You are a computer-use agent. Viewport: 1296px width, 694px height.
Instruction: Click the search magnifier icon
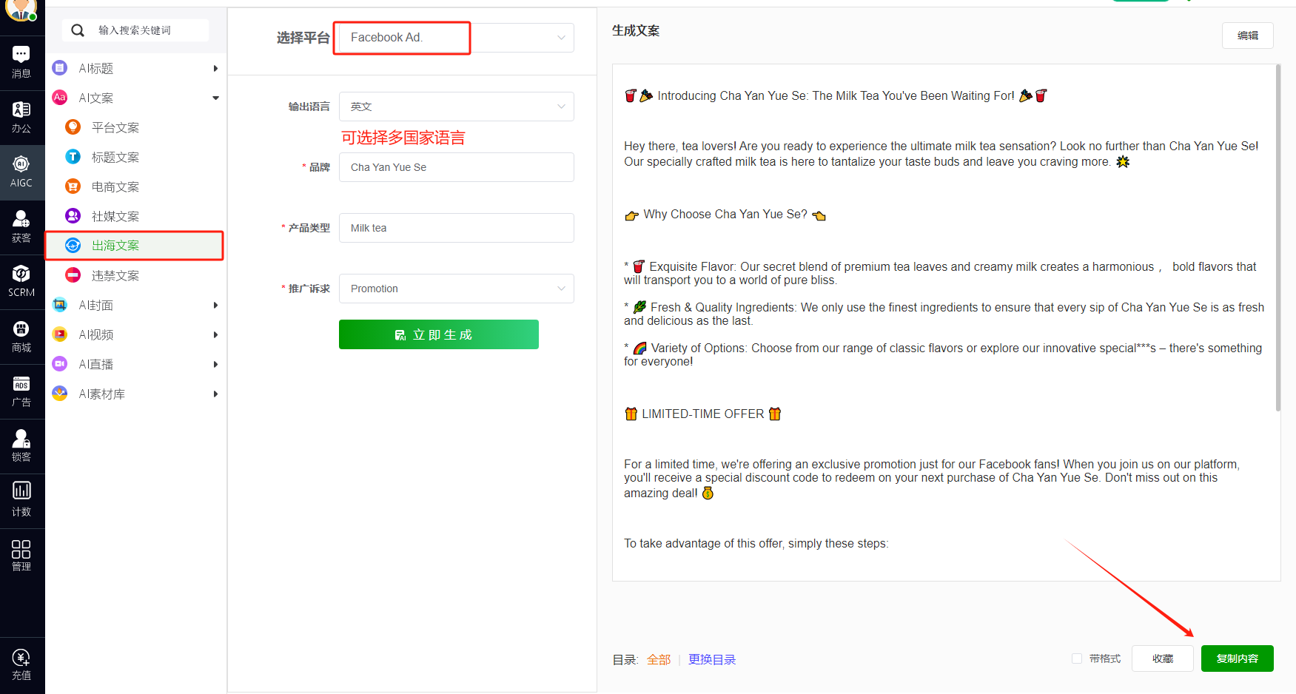click(x=78, y=30)
